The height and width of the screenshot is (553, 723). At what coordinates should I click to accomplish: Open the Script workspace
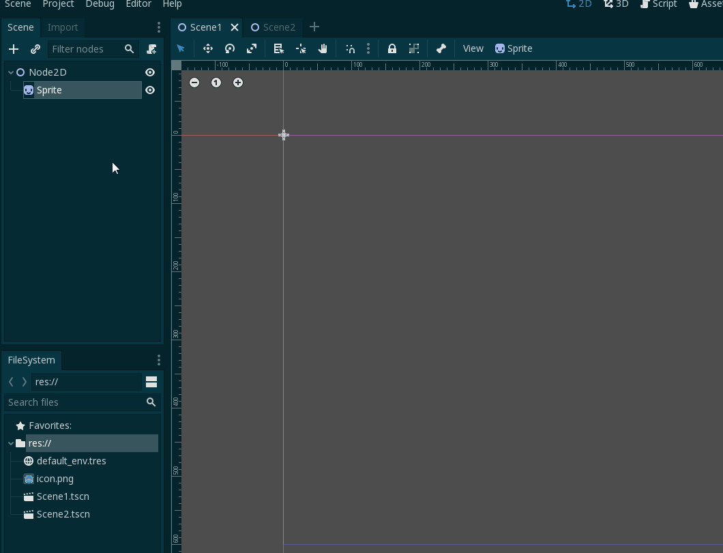coord(658,4)
